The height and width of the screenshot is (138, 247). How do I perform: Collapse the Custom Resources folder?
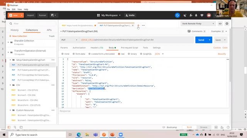tap(10, 110)
